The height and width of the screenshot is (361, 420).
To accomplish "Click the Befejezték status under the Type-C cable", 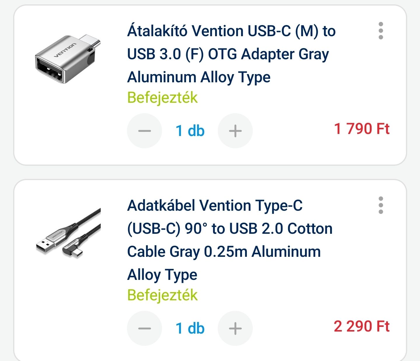I will (163, 295).
